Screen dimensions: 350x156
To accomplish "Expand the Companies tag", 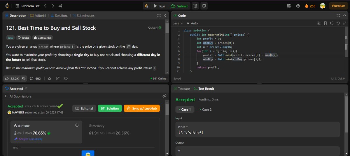I will [43, 38].
